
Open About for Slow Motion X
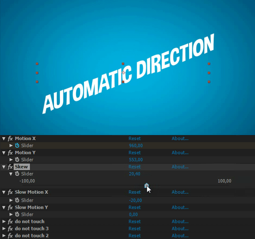[x=180, y=192]
